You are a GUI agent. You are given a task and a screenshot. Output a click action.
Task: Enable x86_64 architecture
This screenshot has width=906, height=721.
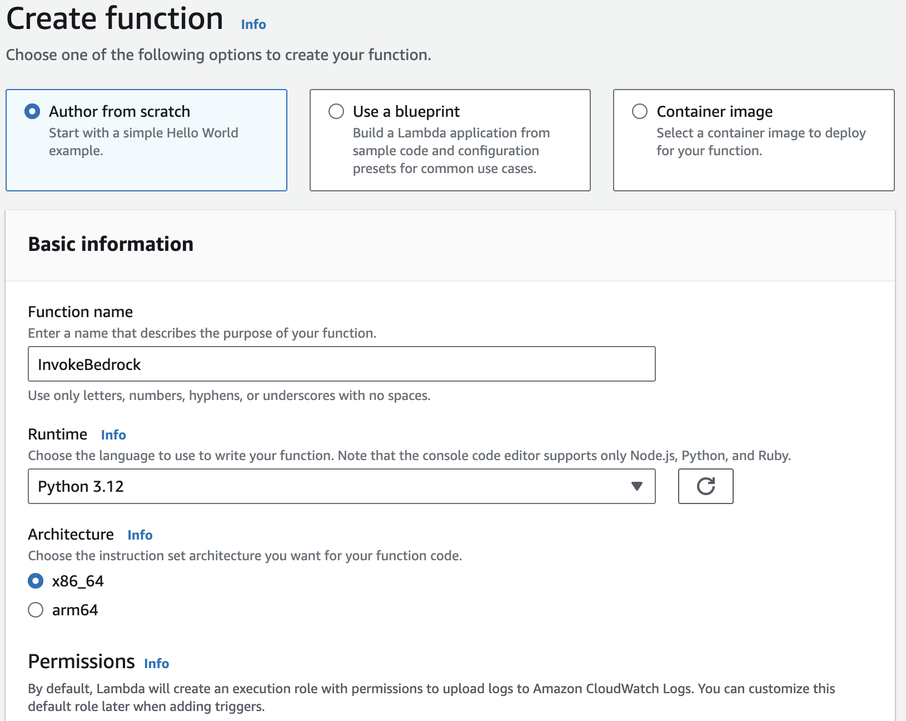[36, 581]
